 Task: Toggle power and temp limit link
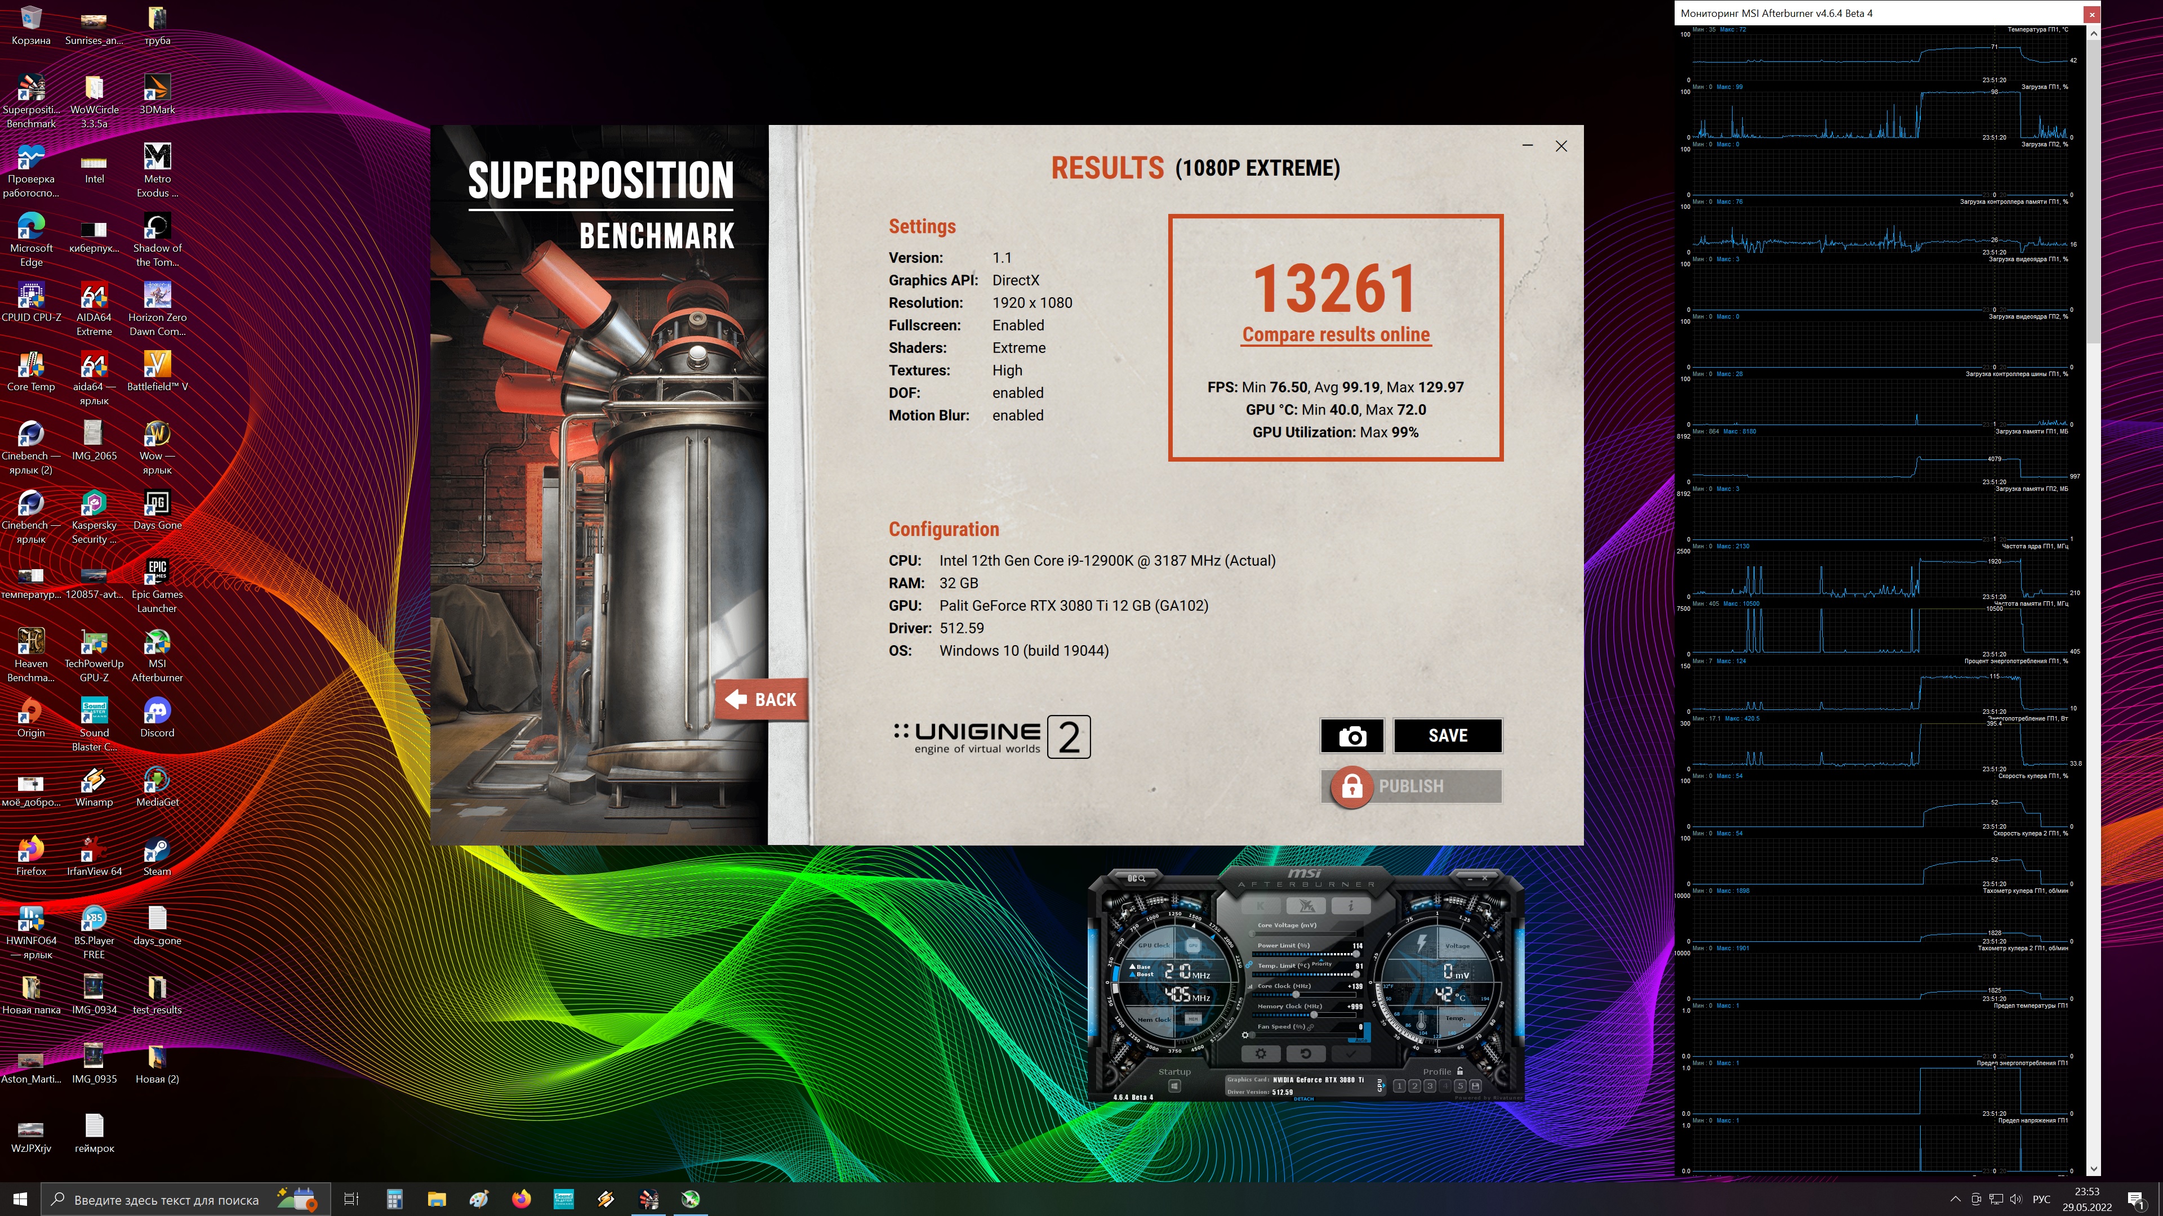coord(1249,965)
